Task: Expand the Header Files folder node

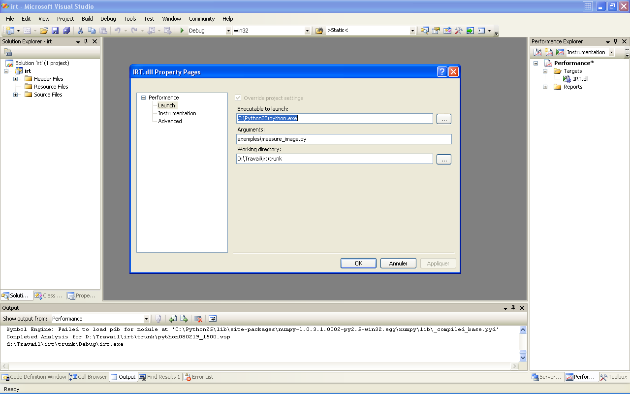Action: [x=16, y=79]
